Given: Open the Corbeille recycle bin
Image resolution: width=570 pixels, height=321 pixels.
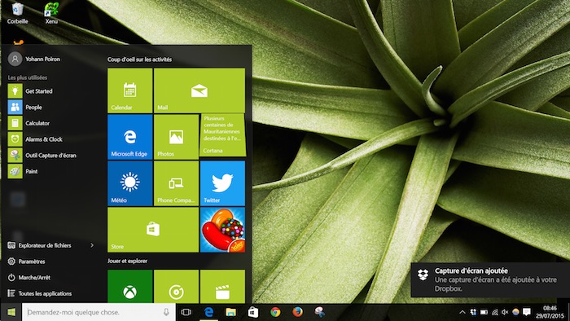Looking at the screenshot, I should [17, 13].
